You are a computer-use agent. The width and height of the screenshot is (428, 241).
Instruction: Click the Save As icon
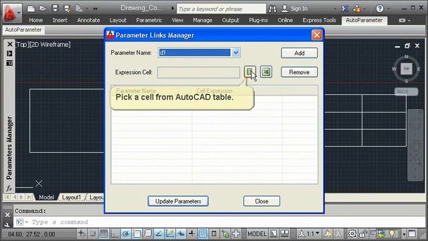pyautogui.click(x=67, y=9)
